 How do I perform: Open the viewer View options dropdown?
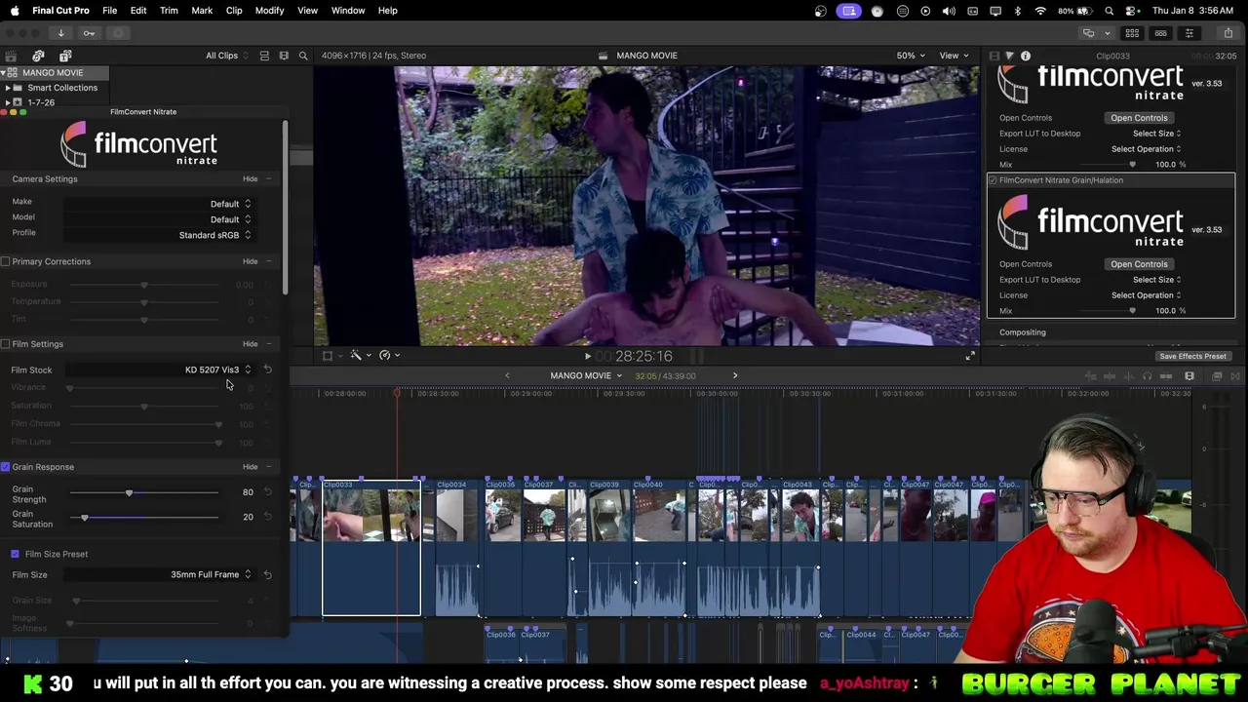[954, 56]
